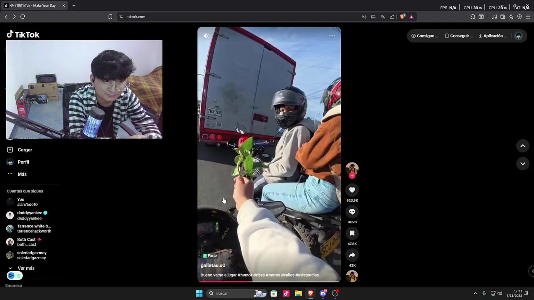Image resolution: width=534 pixels, height=300 pixels.
Task: Follow the creator with the red plus badge
Action: point(352,176)
